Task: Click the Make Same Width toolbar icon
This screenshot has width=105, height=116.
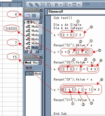Action: (x=74, y=4)
